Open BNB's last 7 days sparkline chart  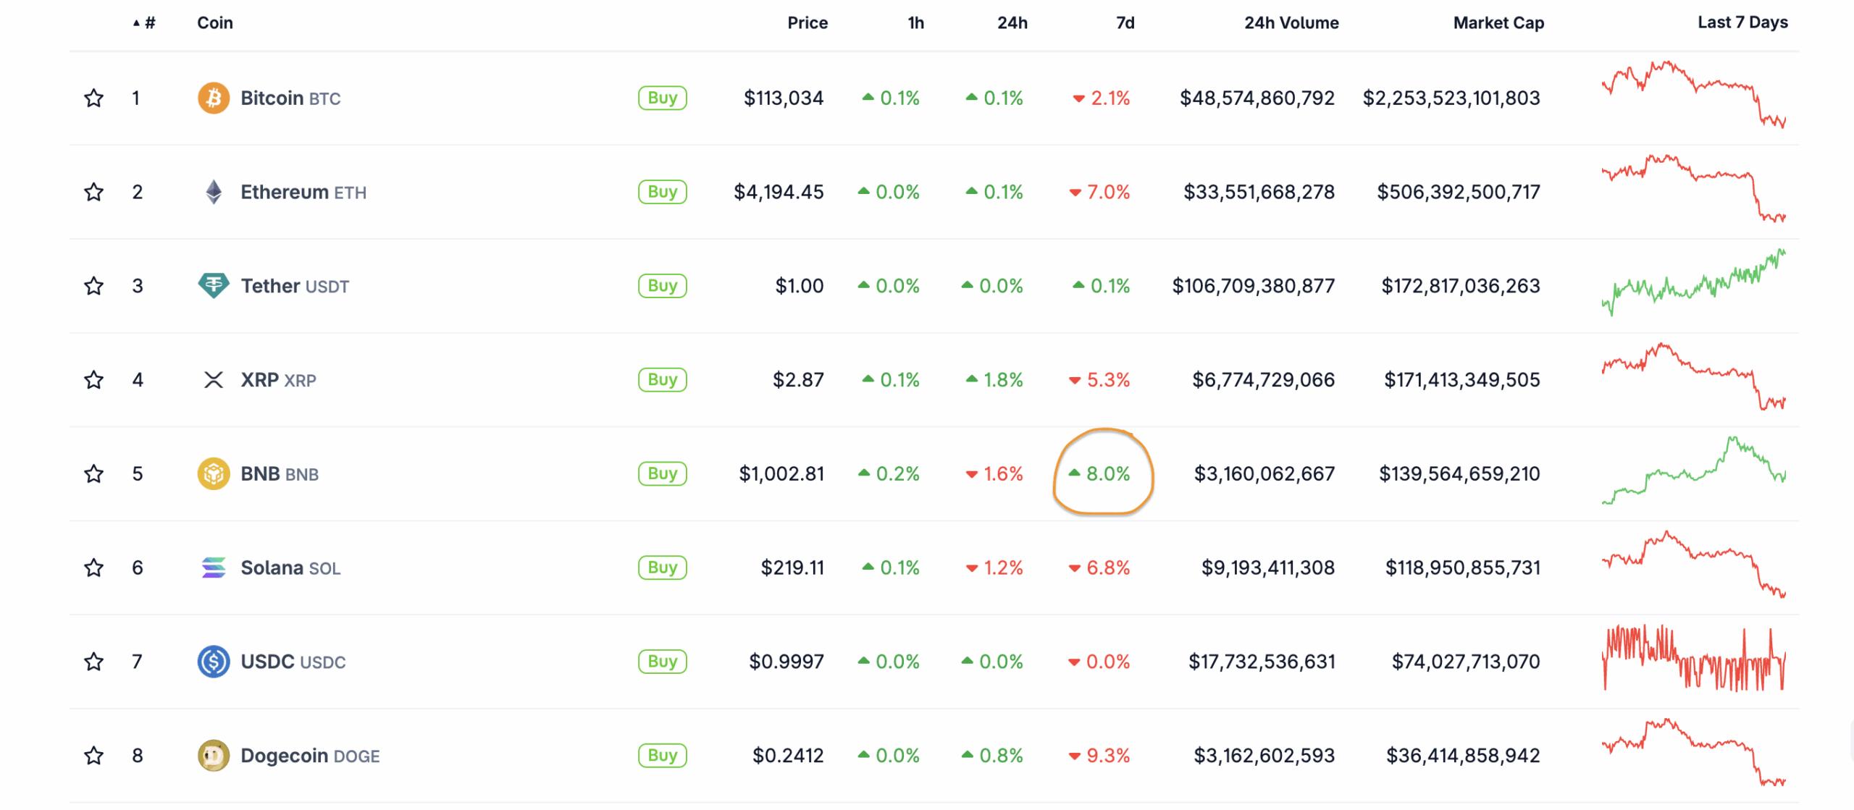pyautogui.click(x=1693, y=471)
